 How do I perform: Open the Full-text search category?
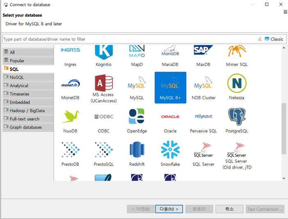tap(28, 119)
